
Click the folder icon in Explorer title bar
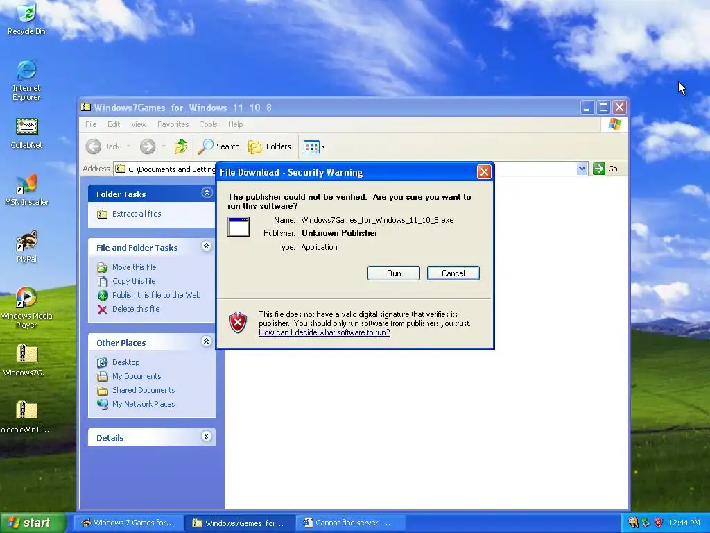pyautogui.click(x=85, y=108)
